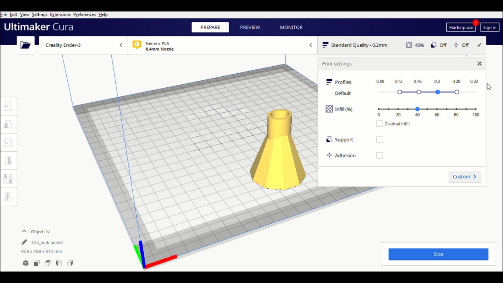Select the Mirror tool in left toolbar
The width and height of the screenshot is (503, 283).
[x=8, y=161]
